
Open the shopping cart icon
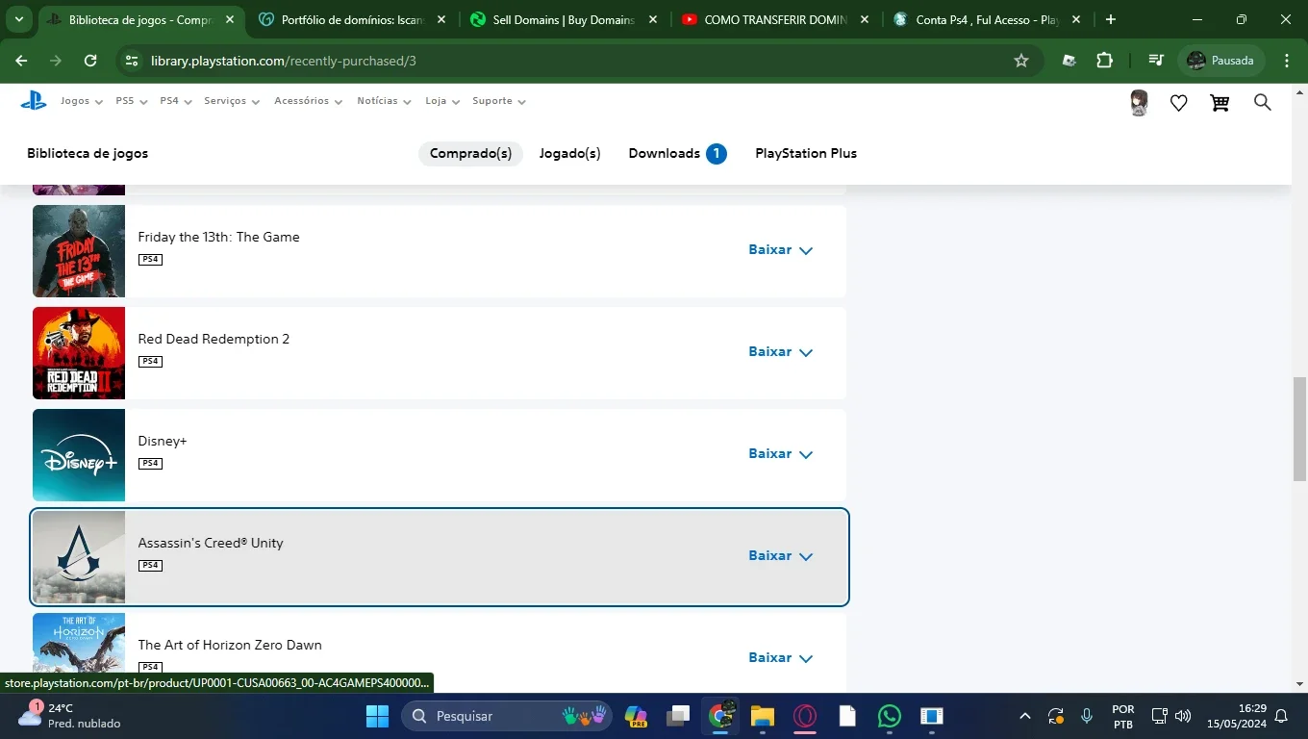[1220, 103]
